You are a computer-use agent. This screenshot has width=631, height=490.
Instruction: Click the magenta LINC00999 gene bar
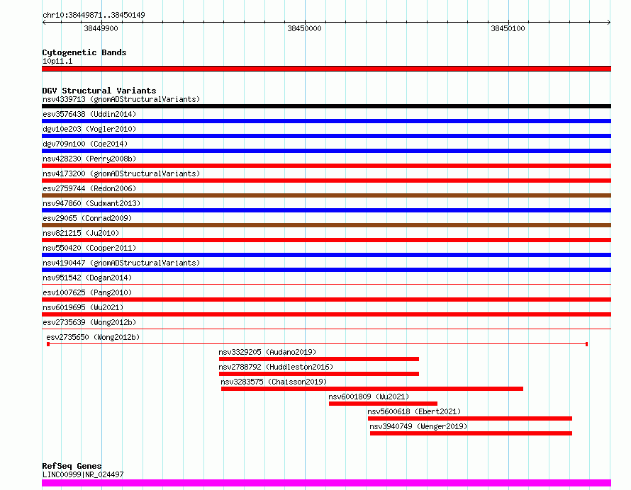coord(326,483)
